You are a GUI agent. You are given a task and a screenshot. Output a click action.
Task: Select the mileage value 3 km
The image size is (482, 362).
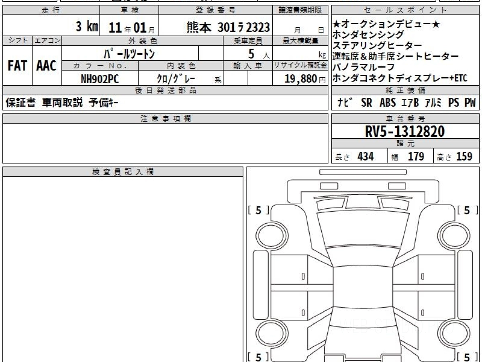pos(87,27)
